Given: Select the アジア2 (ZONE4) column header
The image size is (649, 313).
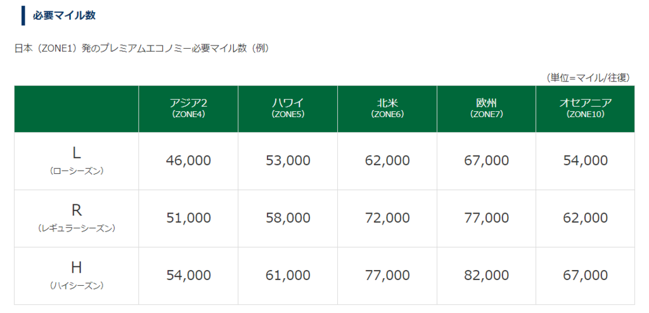Looking at the screenshot, I should [x=188, y=109].
